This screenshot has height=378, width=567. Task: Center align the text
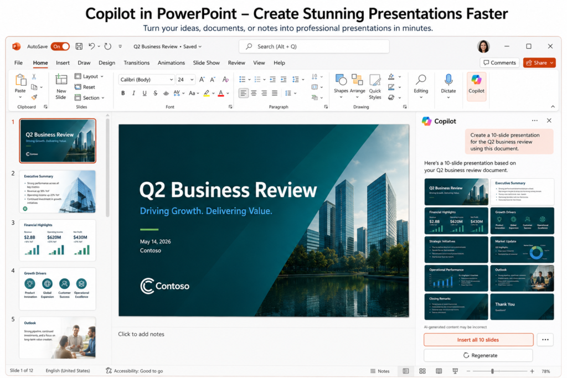254,93
